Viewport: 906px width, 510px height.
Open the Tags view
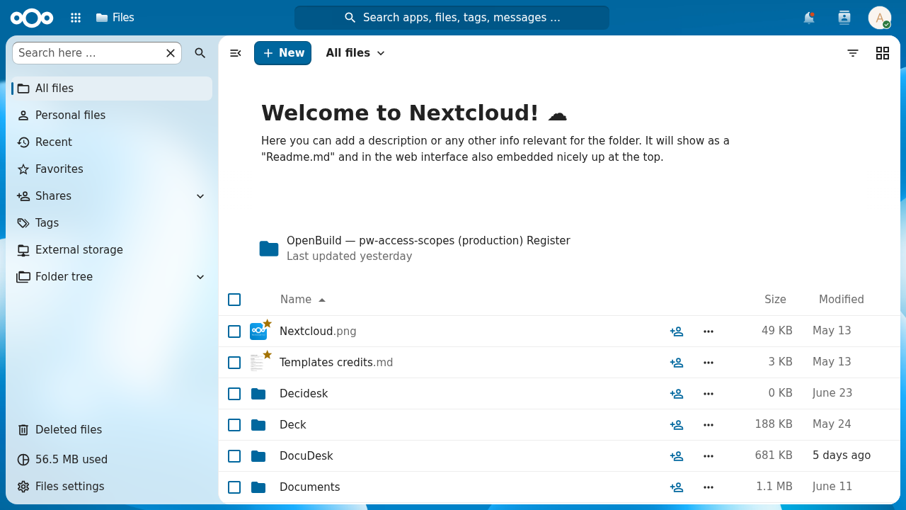[112, 223]
